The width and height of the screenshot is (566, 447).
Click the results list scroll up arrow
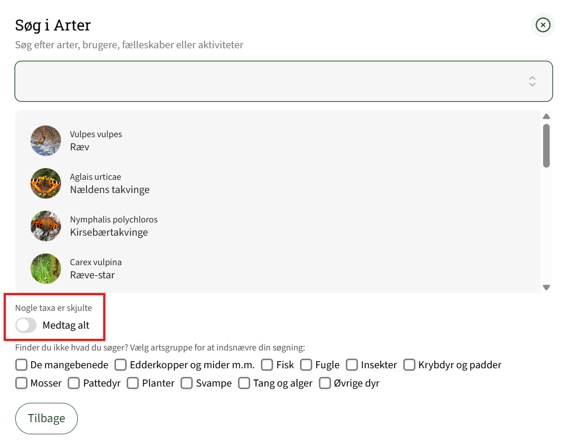pyautogui.click(x=547, y=116)
